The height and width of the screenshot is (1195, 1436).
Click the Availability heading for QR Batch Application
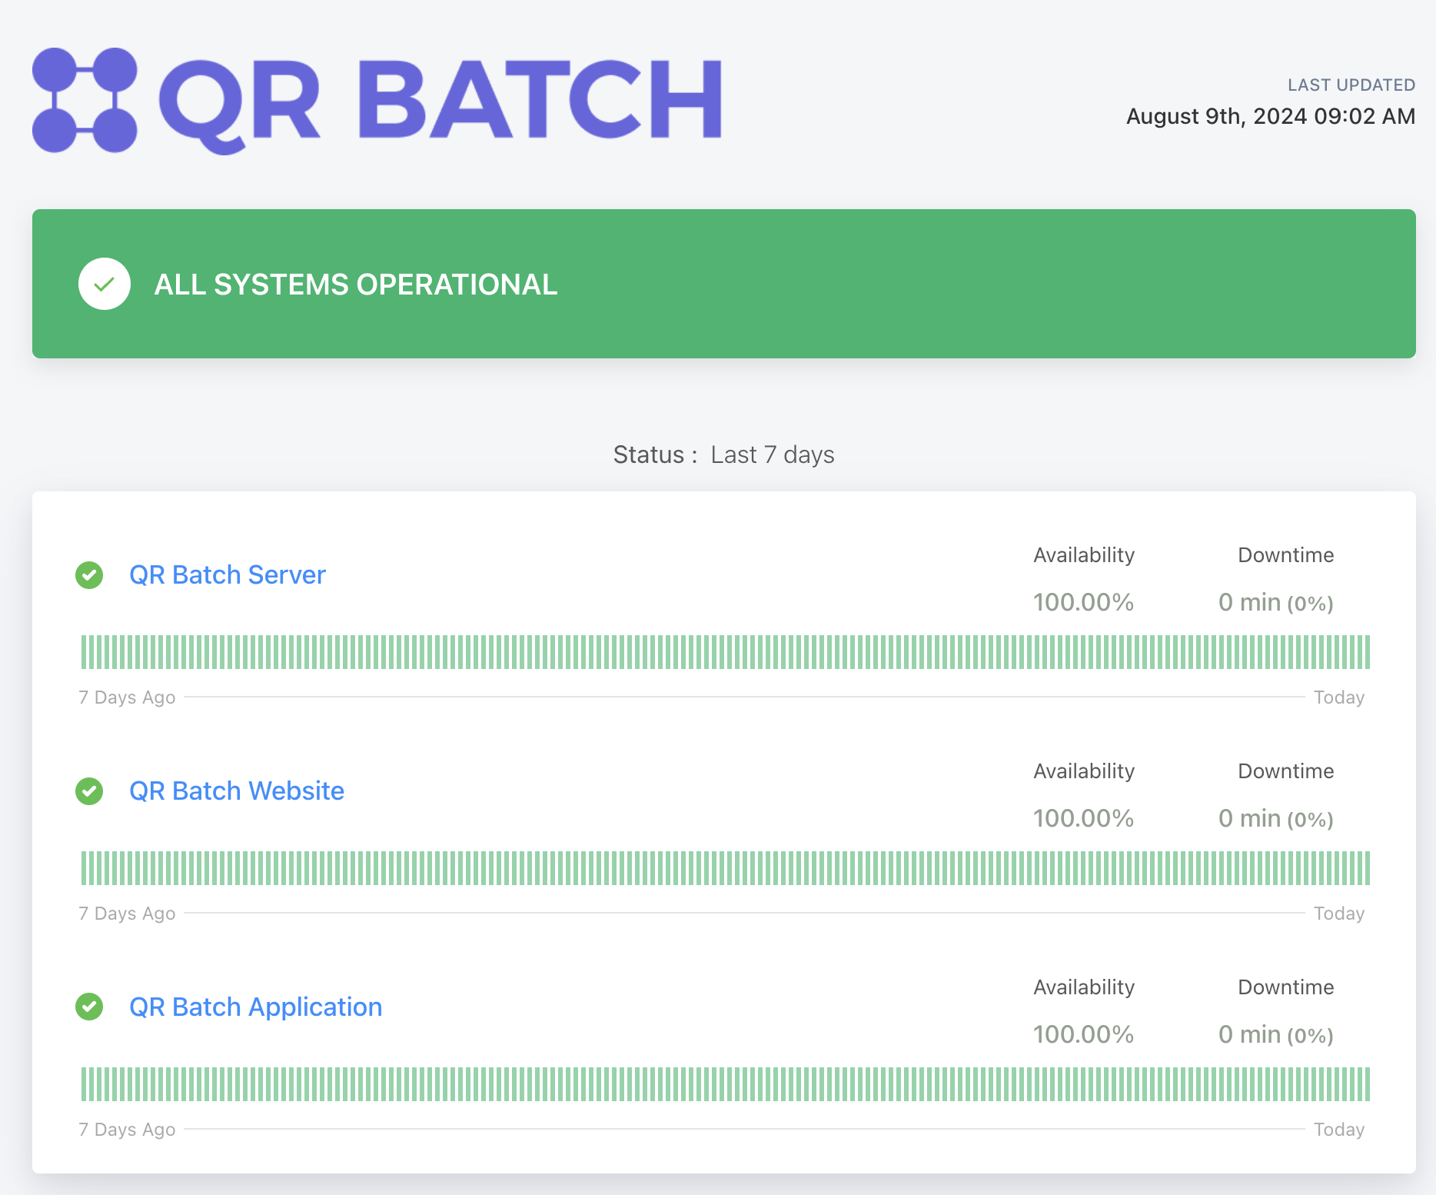1084,987
